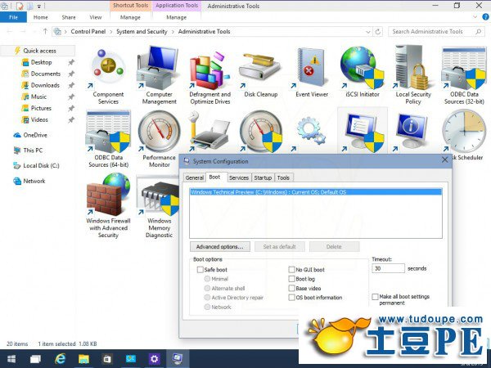
Task: Switch to the Services tab
Action: [x=239, y=177]
